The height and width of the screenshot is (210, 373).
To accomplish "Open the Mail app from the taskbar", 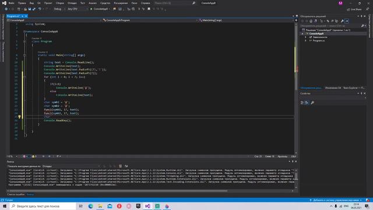I will pyautogui.click(x=110, y=206).
